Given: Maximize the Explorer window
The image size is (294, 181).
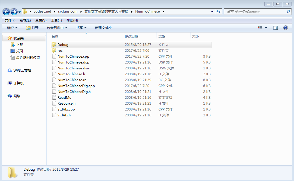Looking at the screenshot, I should [278, 4].
